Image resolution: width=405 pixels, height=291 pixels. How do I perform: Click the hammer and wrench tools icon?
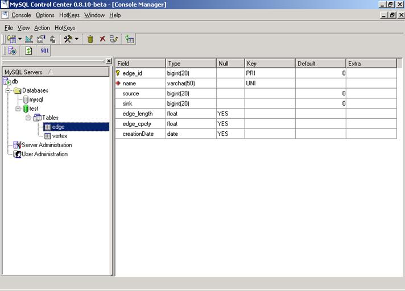(68, 39)
